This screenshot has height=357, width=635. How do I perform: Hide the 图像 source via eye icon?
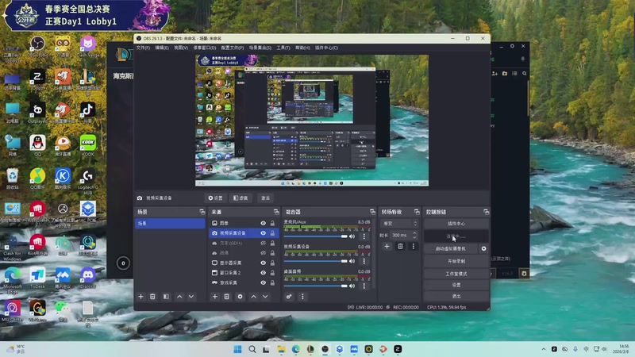pyautogui.click(x=264, y=223)
